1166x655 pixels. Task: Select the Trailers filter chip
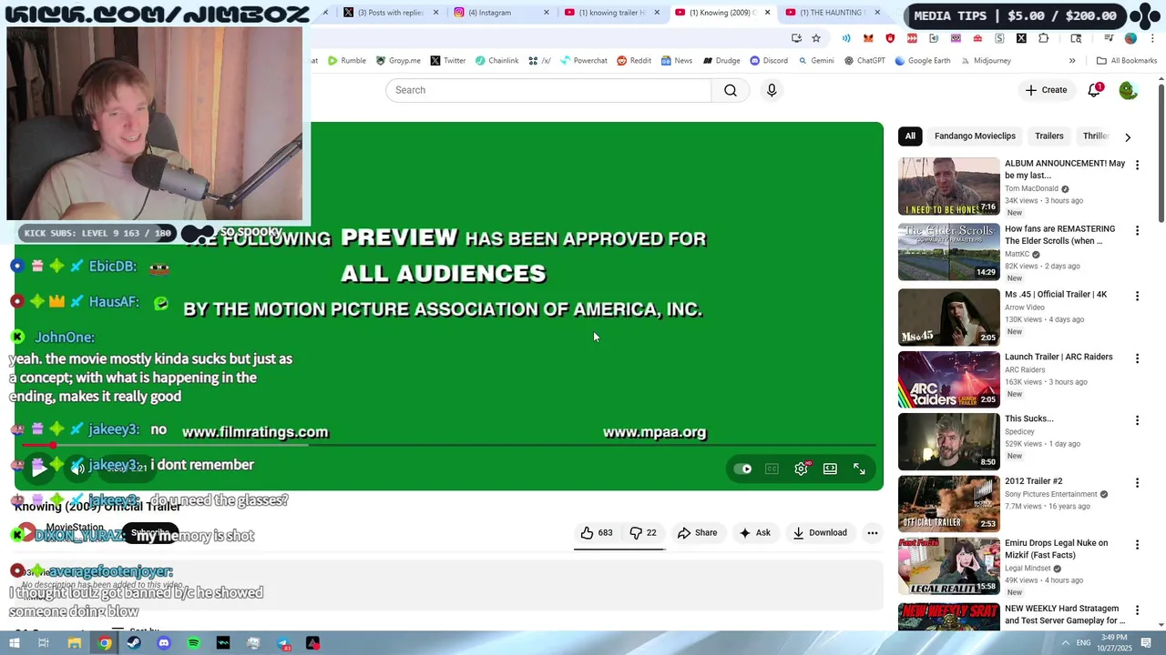1048,136
